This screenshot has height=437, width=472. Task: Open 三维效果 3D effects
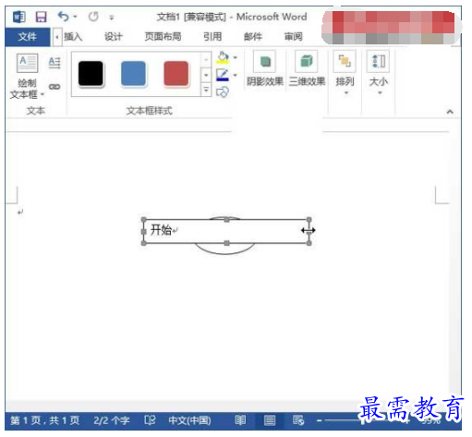tap(307, 68)
